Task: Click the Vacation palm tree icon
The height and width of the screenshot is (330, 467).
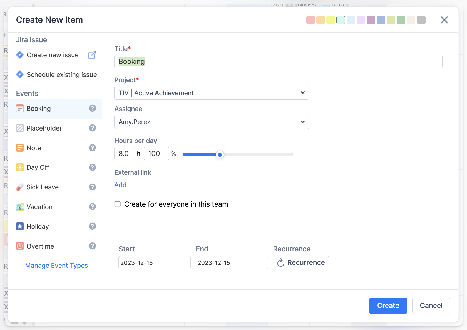Action: tap(20, 207)
